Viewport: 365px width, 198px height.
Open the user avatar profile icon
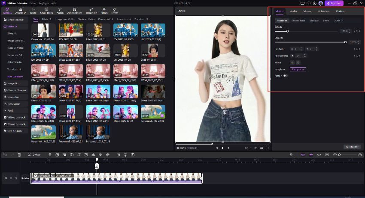coord(320,3)
